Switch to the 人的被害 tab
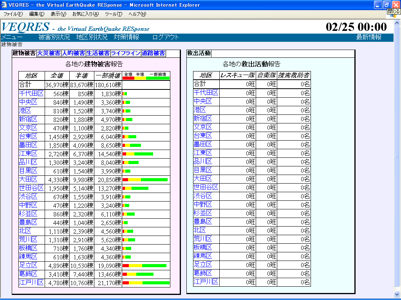 pos(74,54)
